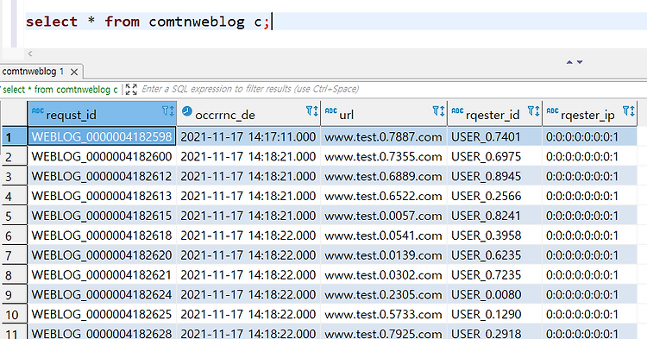Select the rqester_ip column header
Viewport: 647px width, 339px height.
(590, 113)
